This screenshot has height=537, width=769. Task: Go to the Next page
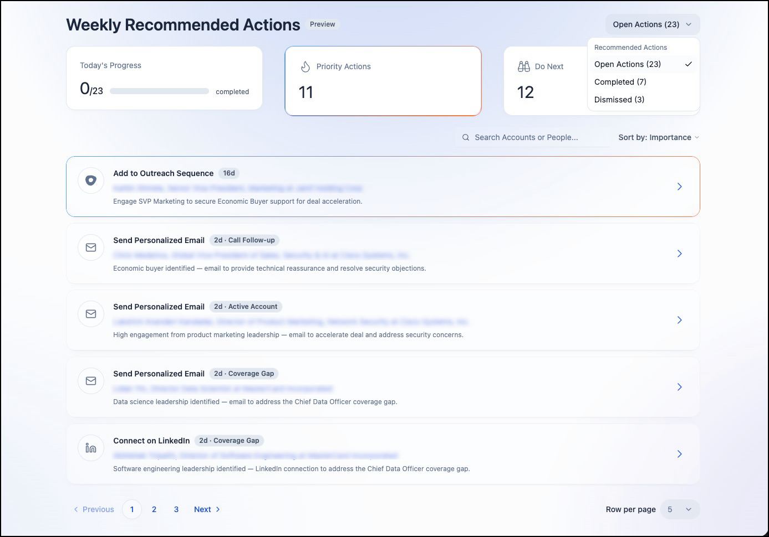(207, 509)
